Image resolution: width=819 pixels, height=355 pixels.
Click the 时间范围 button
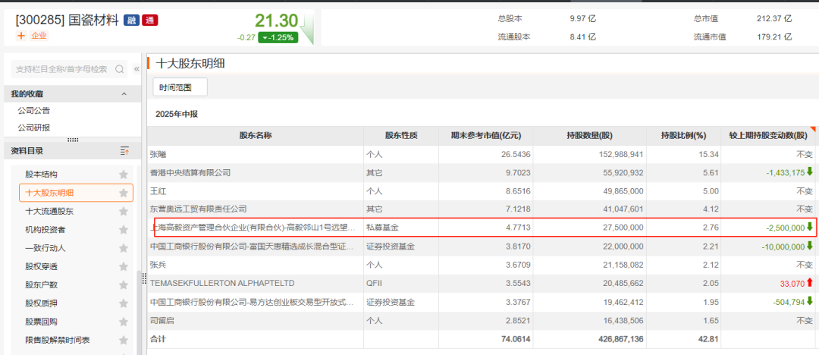(180, 87)
